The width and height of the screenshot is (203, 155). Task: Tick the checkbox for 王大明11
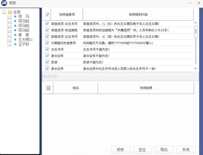click(x=9, y=39)
